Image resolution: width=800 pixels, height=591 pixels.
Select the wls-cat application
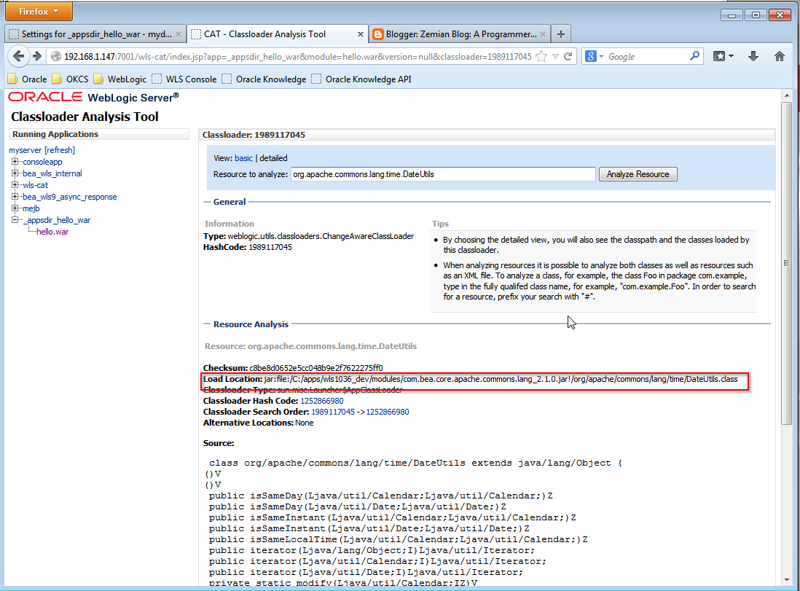click(x=35, y=185)
